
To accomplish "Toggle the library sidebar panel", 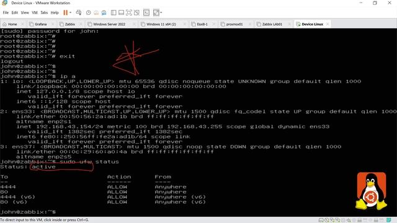I will point(114,12).
